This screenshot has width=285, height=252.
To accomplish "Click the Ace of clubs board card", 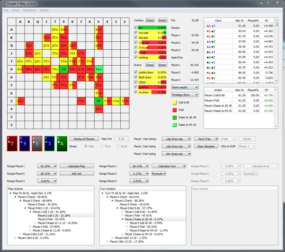I will [62, 143].
